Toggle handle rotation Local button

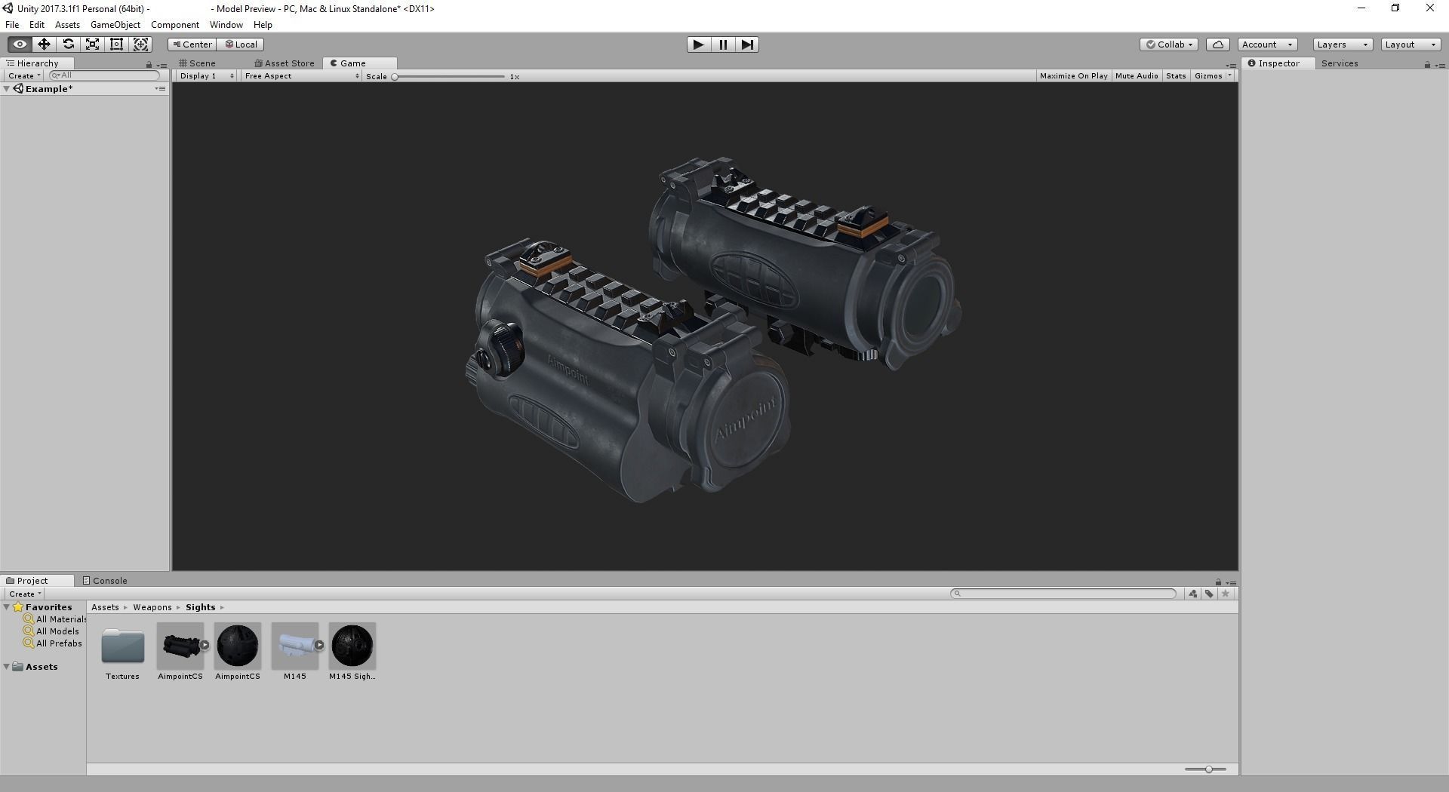(241, 45)
